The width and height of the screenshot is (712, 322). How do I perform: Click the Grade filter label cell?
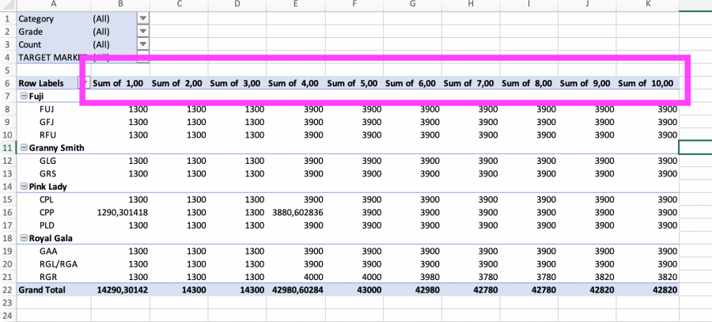click(x=54, y=32)
